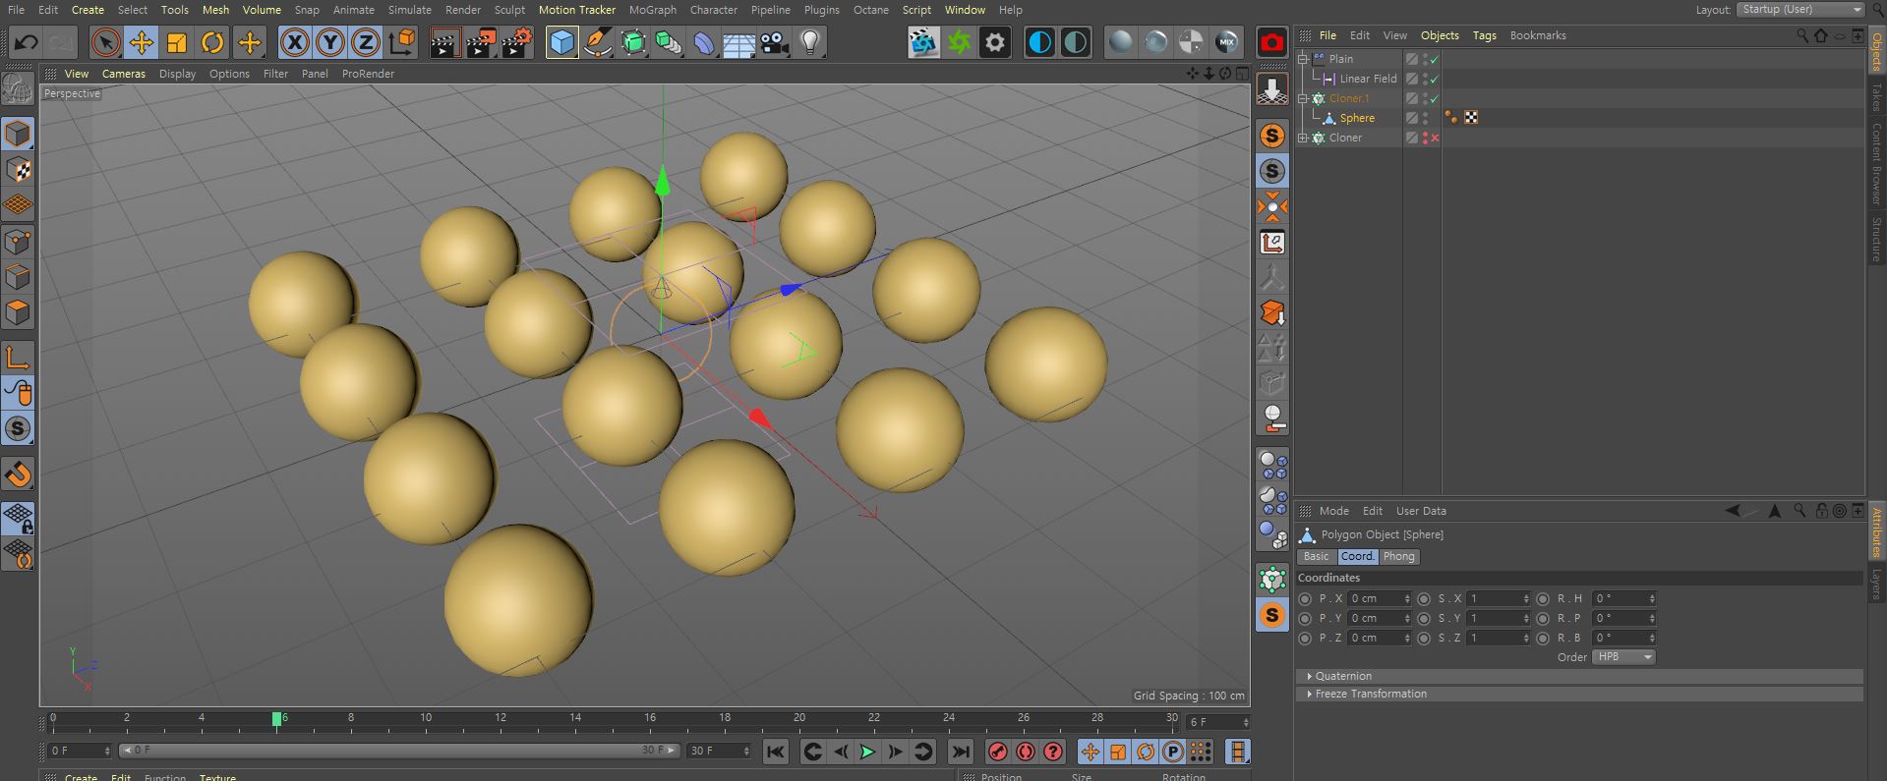Image resolution: width=1887 pixels, height=781 pixels.
Task: Toggle the Cloner red X enable mark
Action: point(1435,138)
